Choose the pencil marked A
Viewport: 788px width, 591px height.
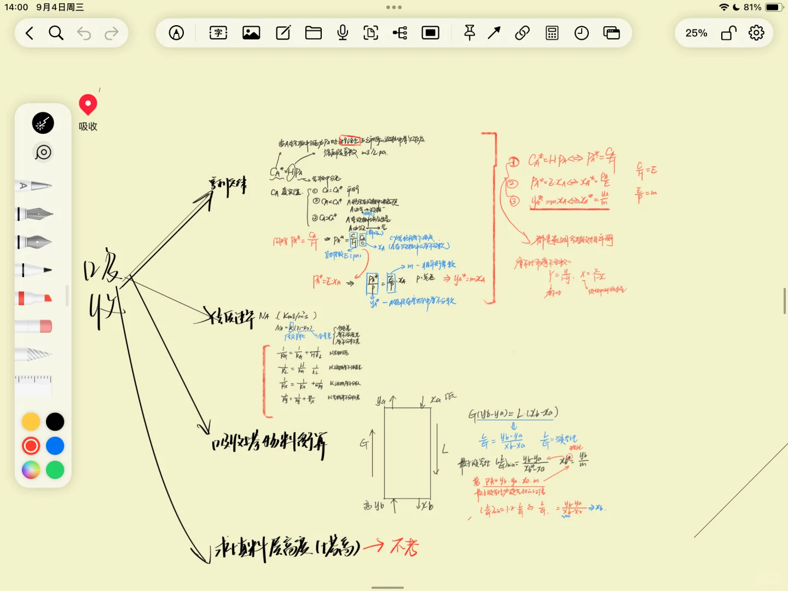pos(33,186)
